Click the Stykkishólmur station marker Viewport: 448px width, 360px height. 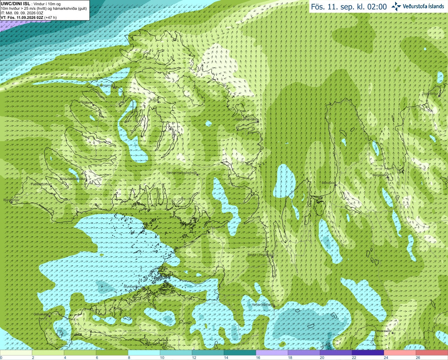coord(143,288)
